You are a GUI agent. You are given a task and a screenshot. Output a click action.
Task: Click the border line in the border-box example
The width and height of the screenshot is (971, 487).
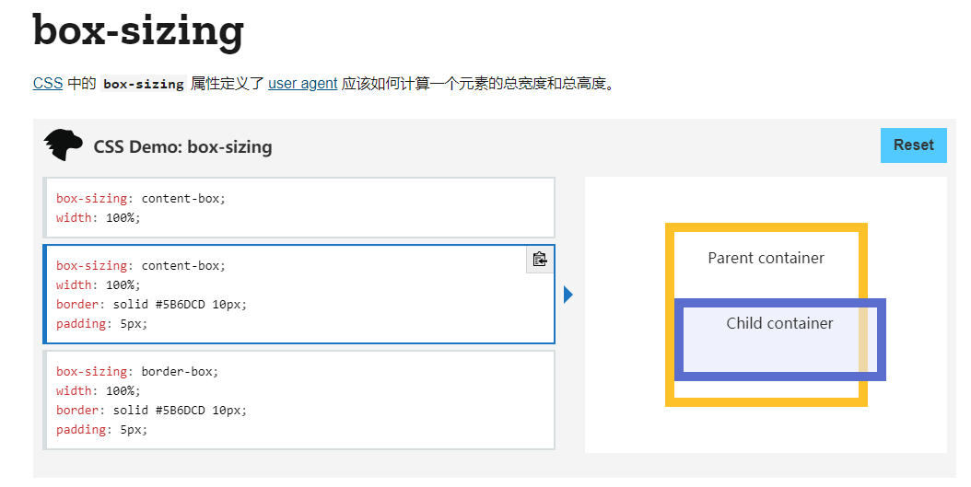[x=152, y=410]
